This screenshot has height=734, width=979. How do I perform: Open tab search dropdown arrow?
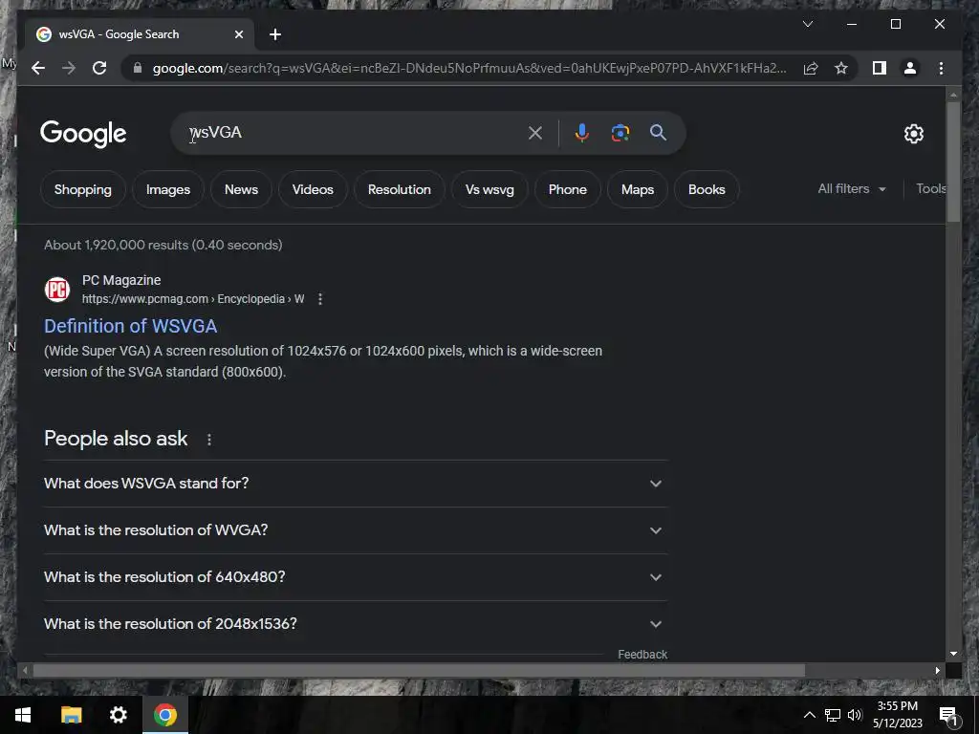coord(807,24)
